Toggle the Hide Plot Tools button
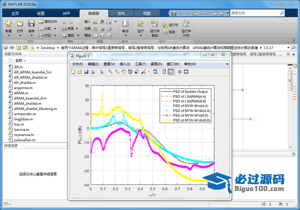This screenshot has width=300, height=210. coord(180,72)
